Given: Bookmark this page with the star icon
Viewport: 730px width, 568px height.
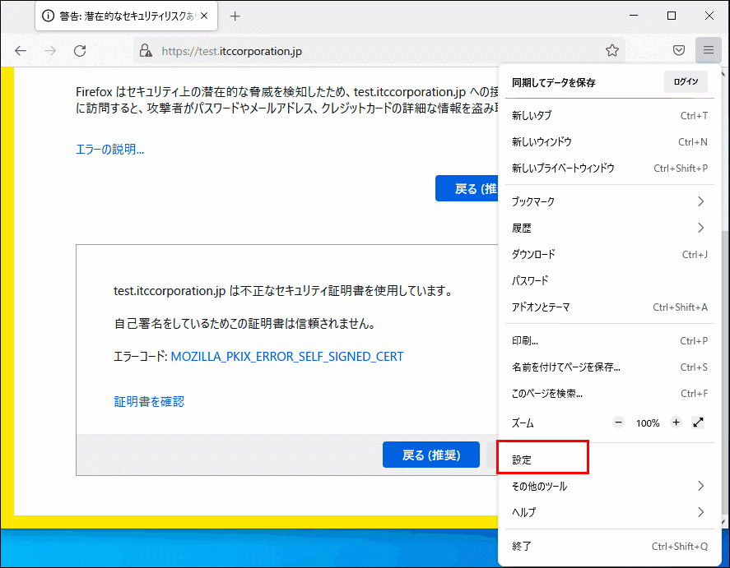Looking at the screenshot, I should tap(612, 50).
